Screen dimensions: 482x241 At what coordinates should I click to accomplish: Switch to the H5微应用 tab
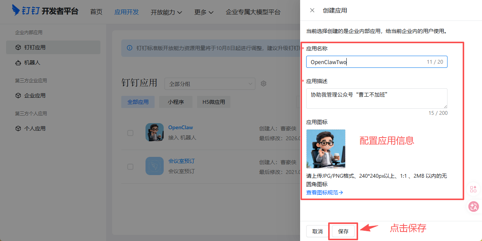pos(214,102)
